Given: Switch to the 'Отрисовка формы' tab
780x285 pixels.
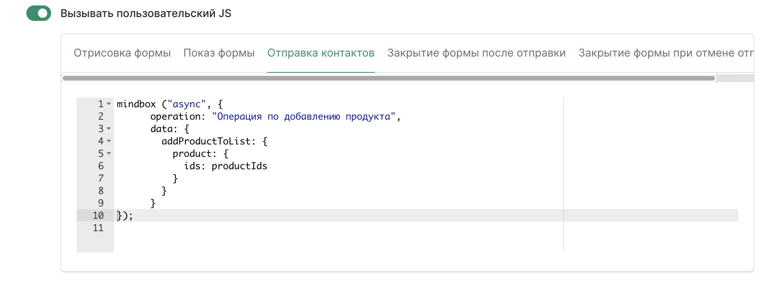Looking at the screenshot, I should 122,53.
